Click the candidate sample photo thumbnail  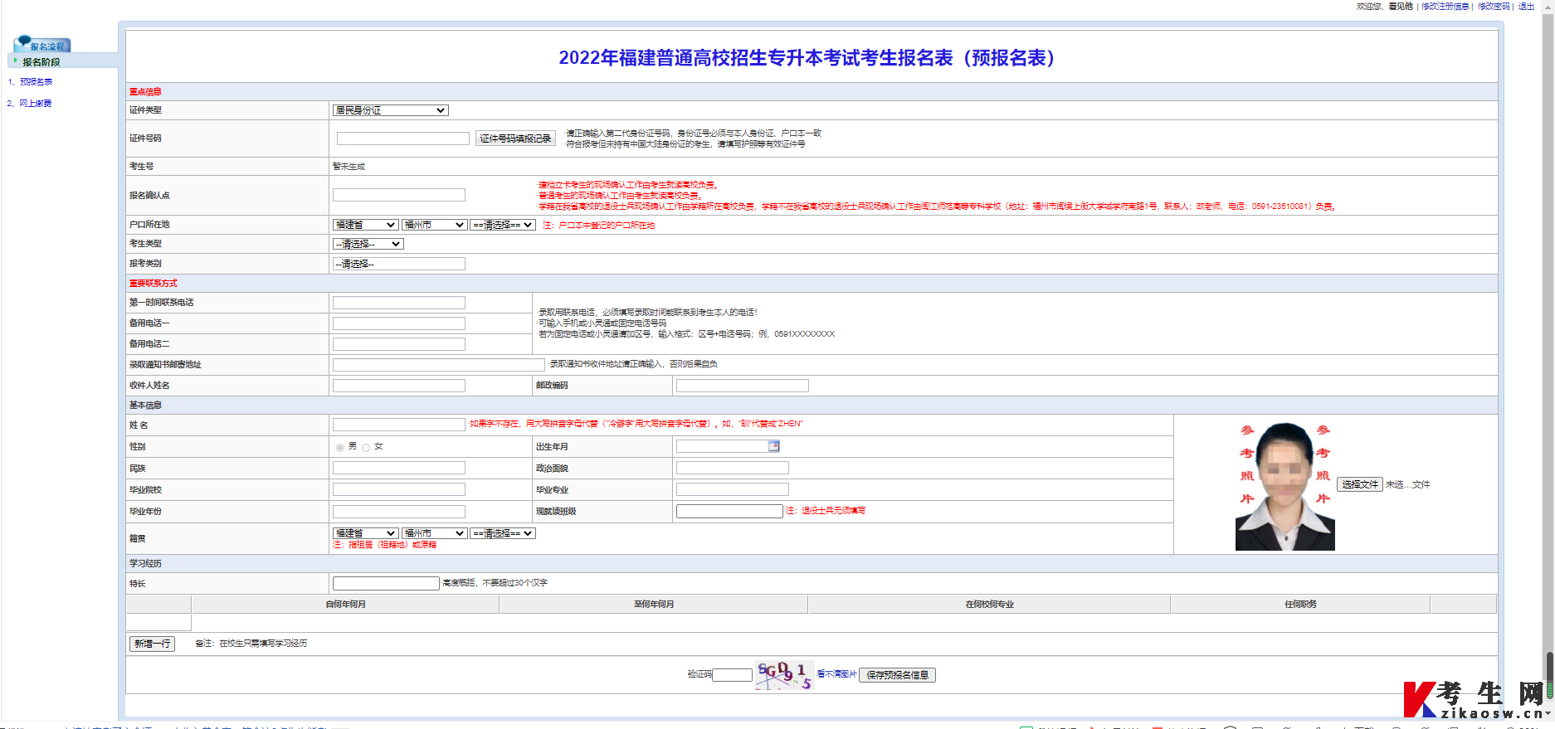(1285, 486)
